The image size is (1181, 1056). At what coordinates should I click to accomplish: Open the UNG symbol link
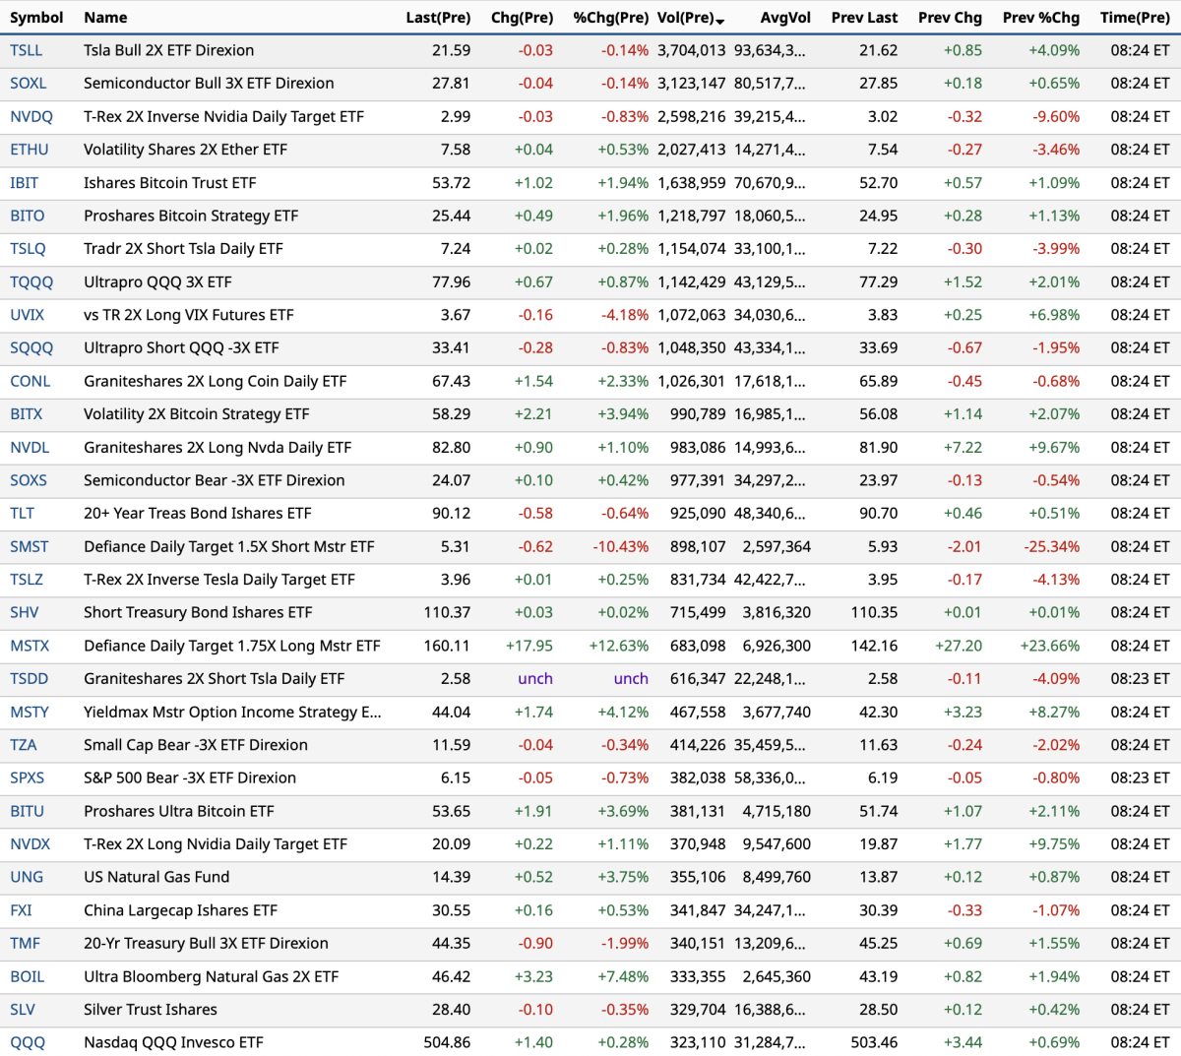coord(27,877)
